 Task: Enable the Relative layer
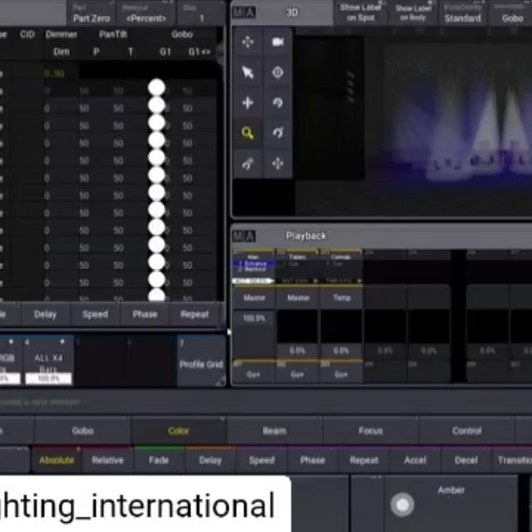pyautogui.click(x=107, y=460)
